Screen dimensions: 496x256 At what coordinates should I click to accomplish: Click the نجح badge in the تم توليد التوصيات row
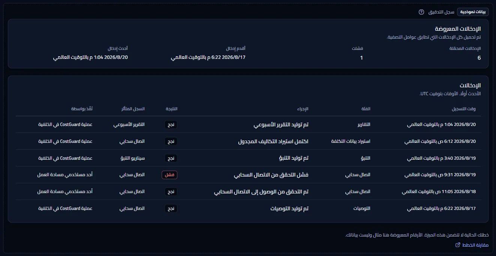point(171,208)
